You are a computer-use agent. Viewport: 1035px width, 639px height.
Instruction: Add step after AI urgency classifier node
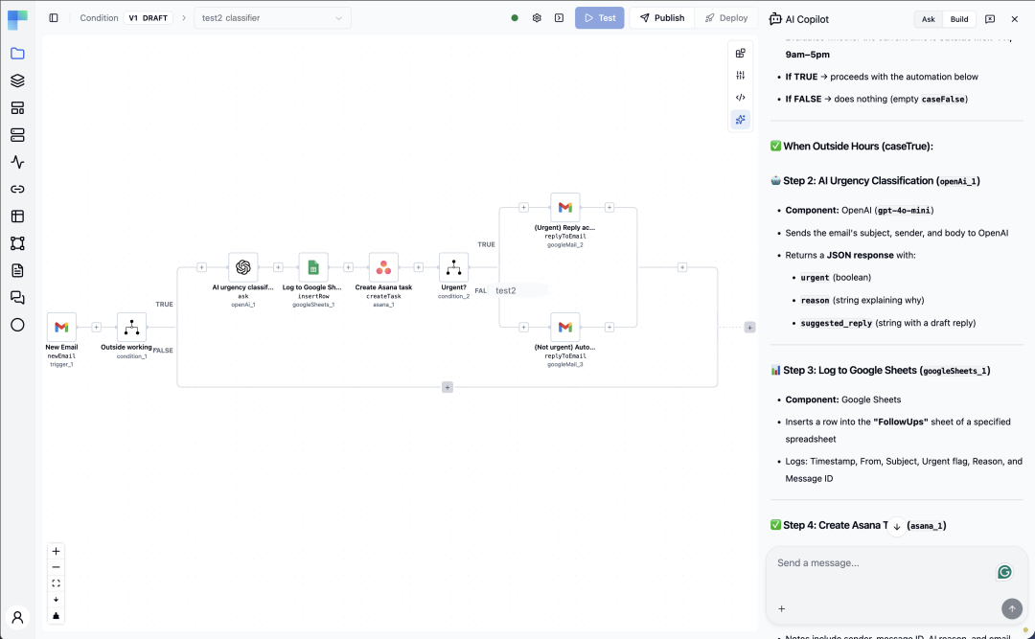pos(278,267)
